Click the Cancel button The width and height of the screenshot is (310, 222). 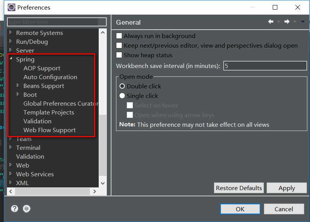[x=284, y=209]
